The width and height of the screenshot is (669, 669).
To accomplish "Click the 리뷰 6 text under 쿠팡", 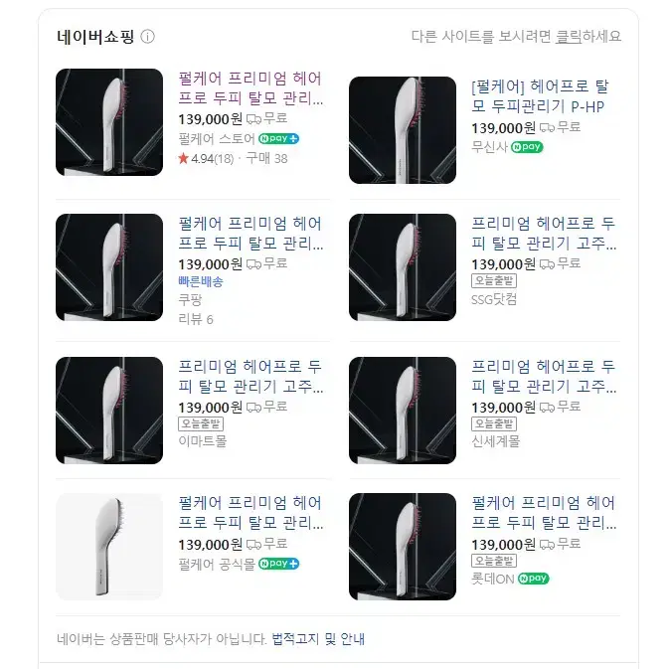I will (x=196, y=319).
